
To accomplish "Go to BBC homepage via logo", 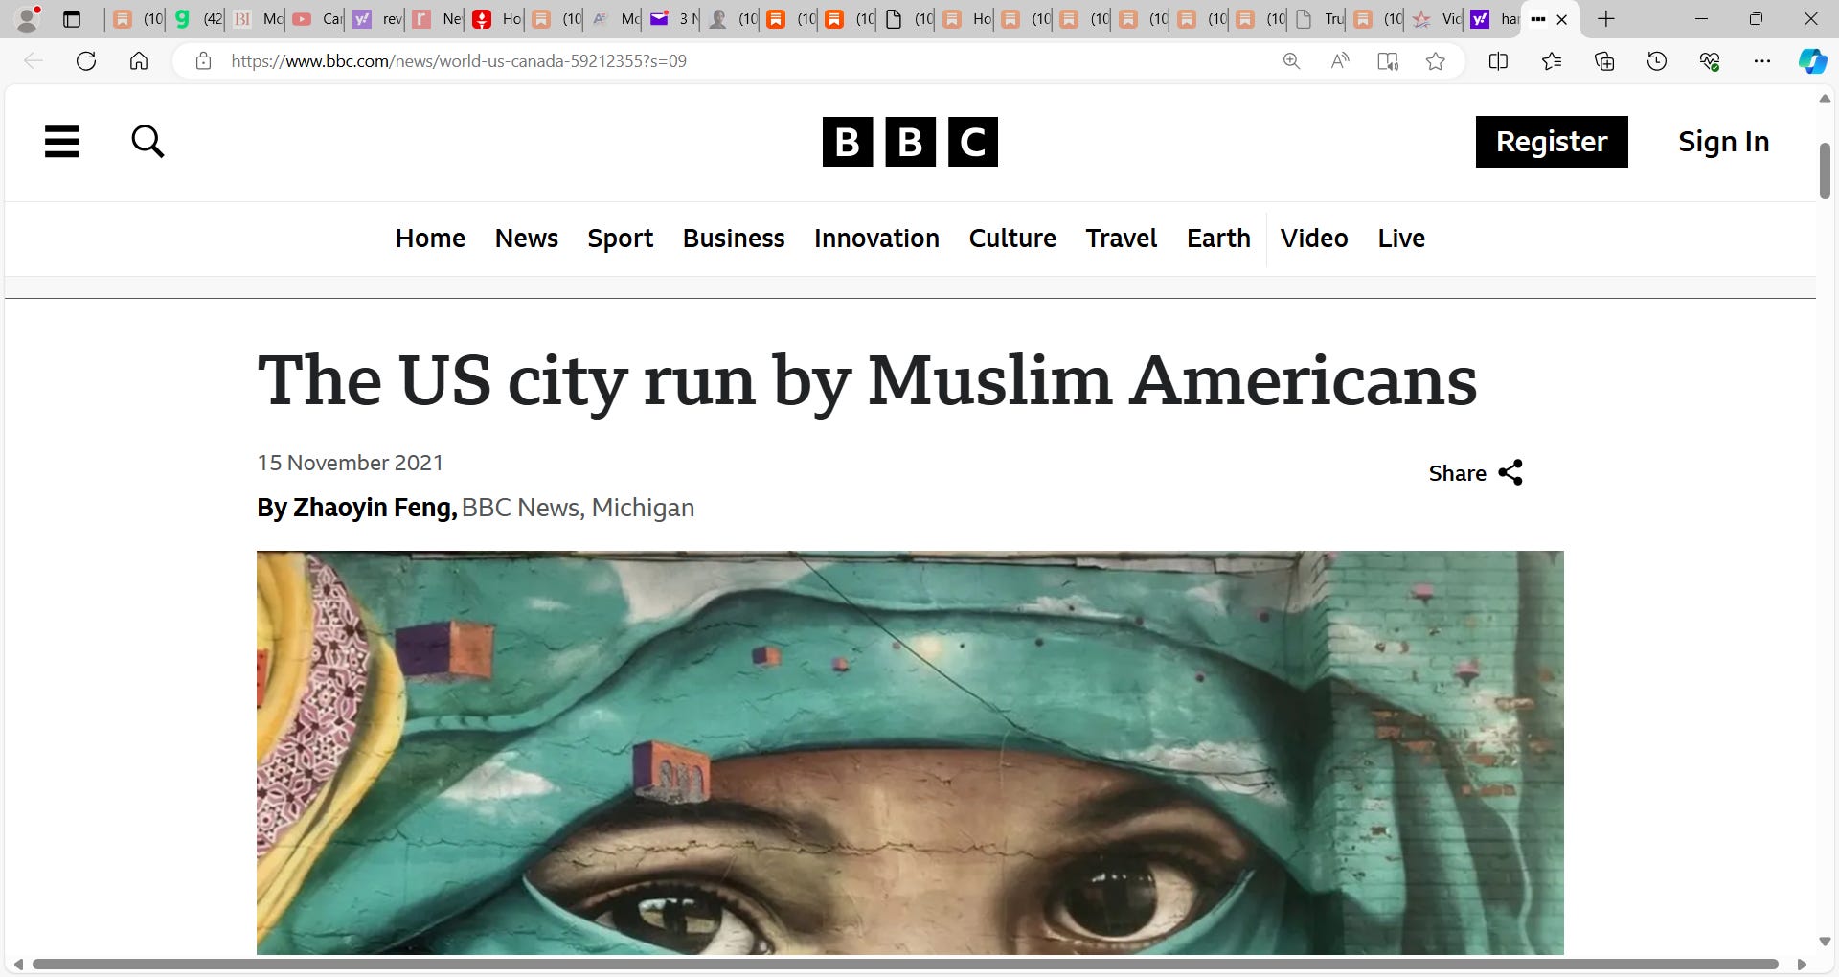I will tap(910, 142).
